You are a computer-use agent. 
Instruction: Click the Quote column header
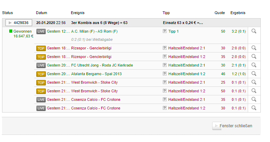(x=220, y=13)
